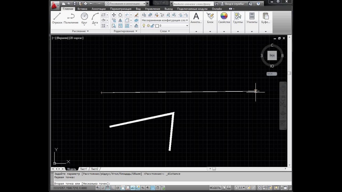The image size is (342, 192).
Task: Click the New drawing icon
Action: pos(64,4)
